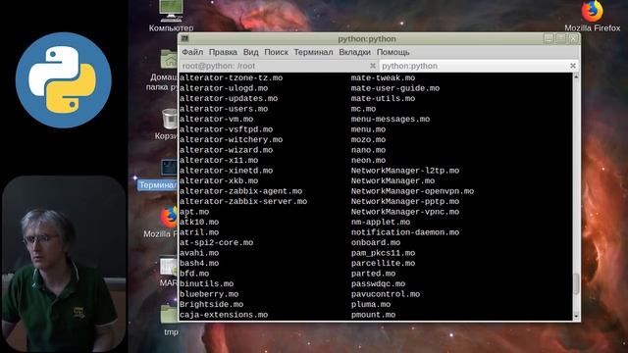Viewport: 628px width, 353px height.
Task: Click the line NetworkManager-openvpn.mo
Action: click(x=412, y=191)
